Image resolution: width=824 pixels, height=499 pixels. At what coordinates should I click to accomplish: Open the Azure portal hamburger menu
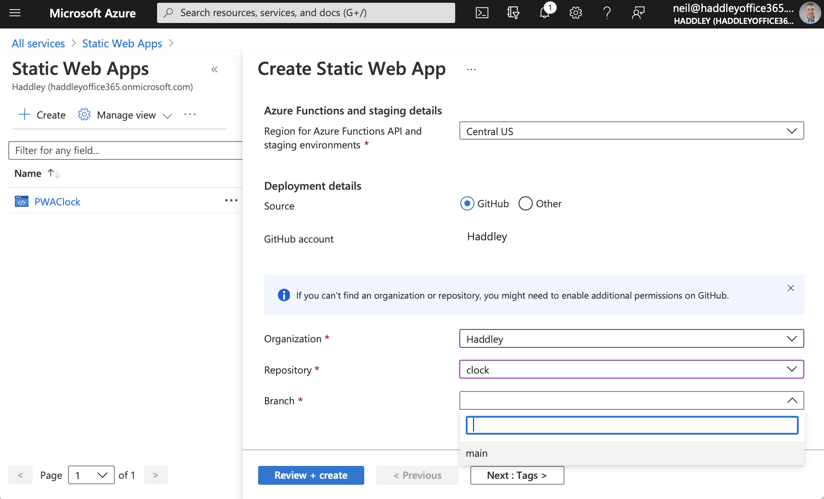15,13
